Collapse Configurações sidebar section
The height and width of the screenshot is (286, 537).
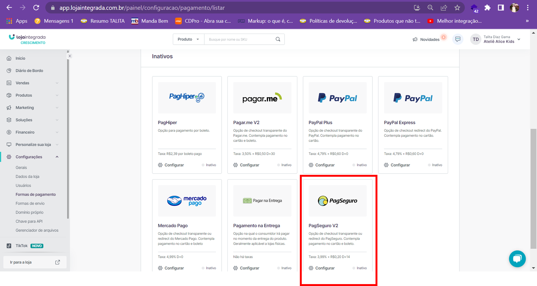click(x=33, y=157)
